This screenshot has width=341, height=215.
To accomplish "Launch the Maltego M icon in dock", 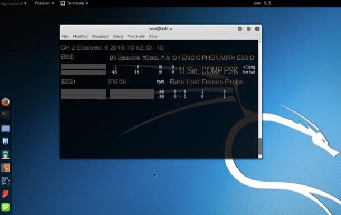I will [x=5, y=141].
